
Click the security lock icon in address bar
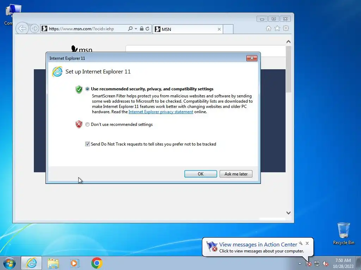pyautogui.click(x=142, y=29)
